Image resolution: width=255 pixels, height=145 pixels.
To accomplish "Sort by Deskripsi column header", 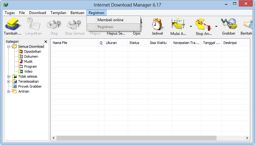I will [x=236, y=43].
